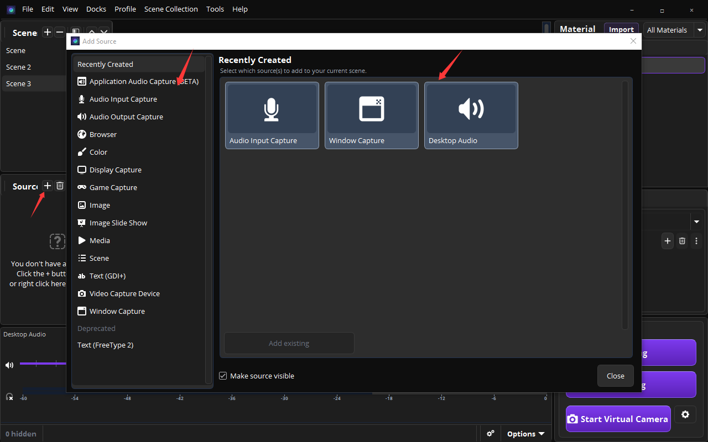Select the Audio Input Capture card
Viewport: 708px width, 442px height.
point(272,115)
